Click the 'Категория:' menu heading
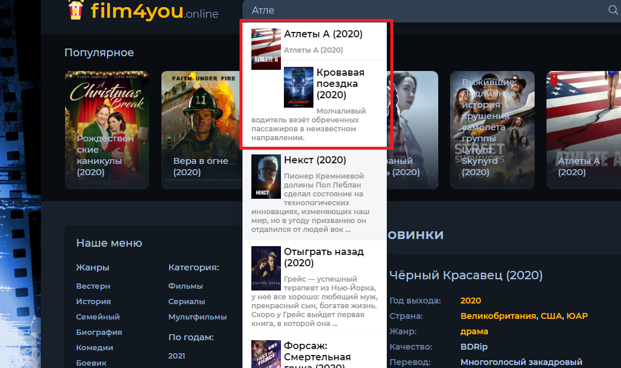 pos(193,267)
